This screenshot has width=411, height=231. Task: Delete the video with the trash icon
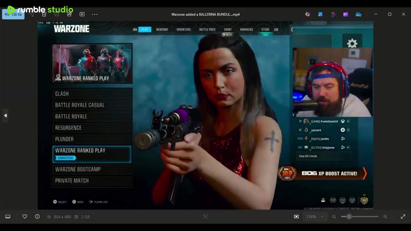[44, 14]
